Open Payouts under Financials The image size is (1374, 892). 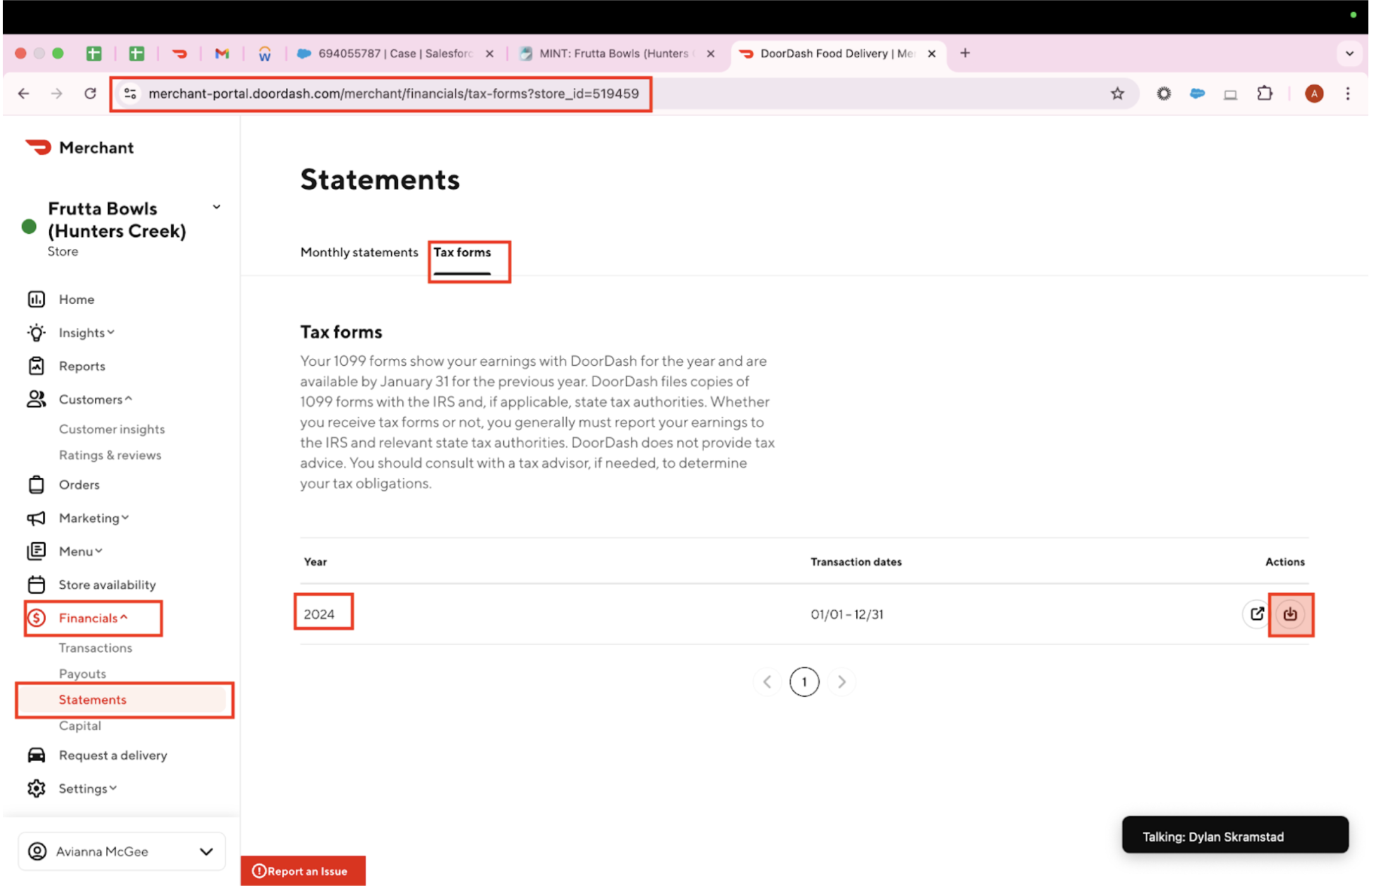tap(82, 673)
